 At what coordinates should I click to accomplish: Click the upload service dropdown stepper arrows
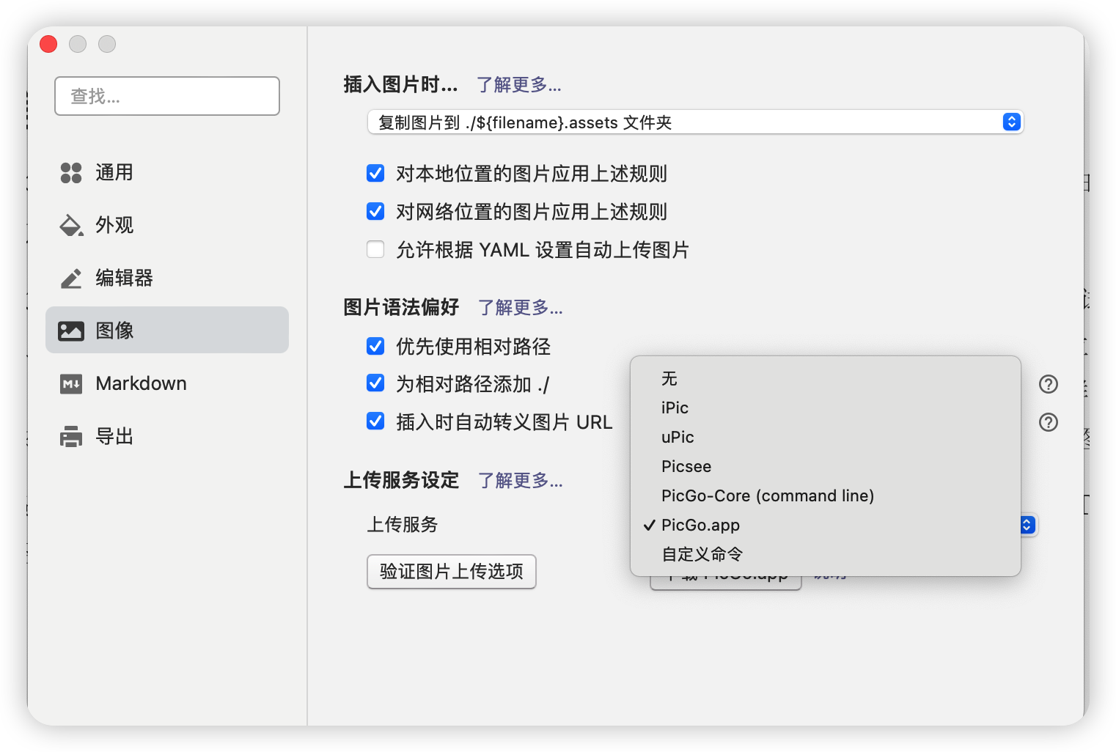pos(1027,525)
